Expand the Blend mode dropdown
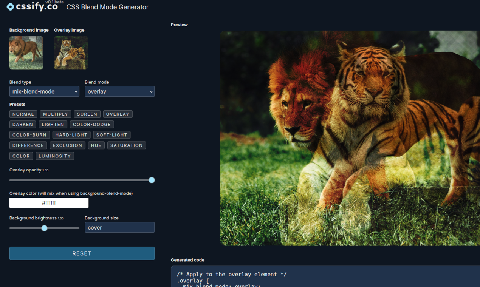Image resolution: width=480 pixels, height=287 pixels. (x=119, y=91)
